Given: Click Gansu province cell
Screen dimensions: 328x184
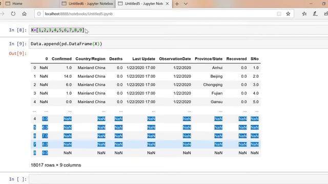Looking at the screenshot, I should (x=216, y=102).
